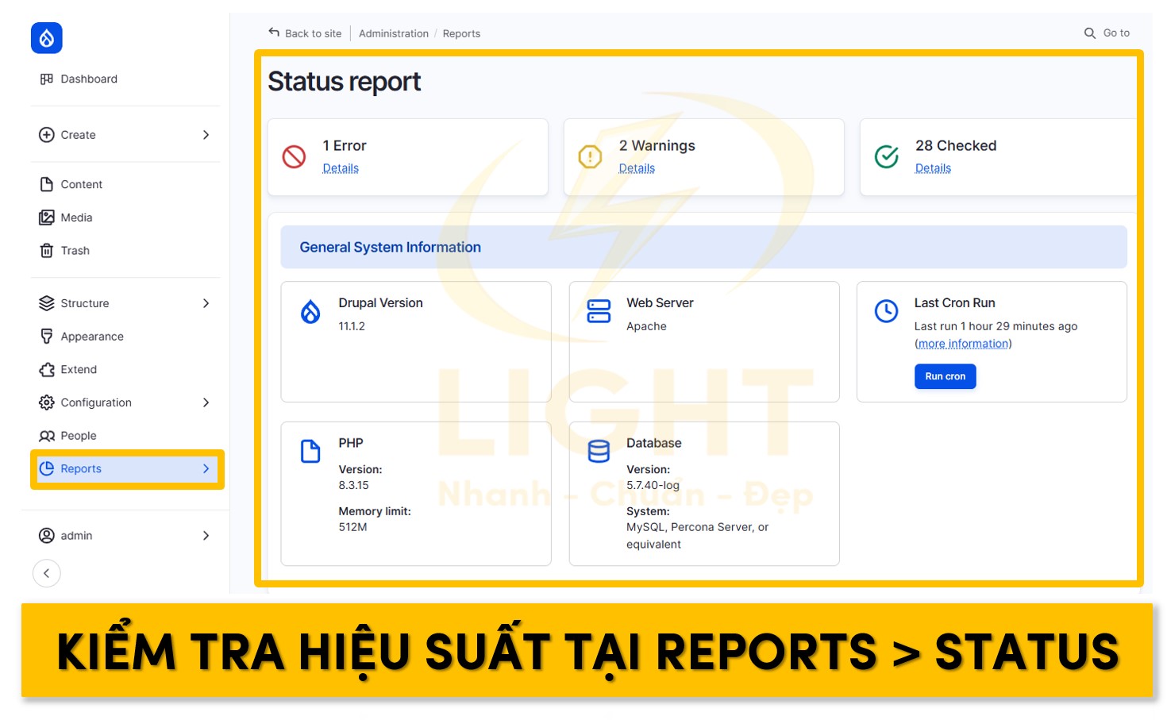Screen dimensions: 1167x720
Task: Expand the Create submenu chevron
Action: 206,135
